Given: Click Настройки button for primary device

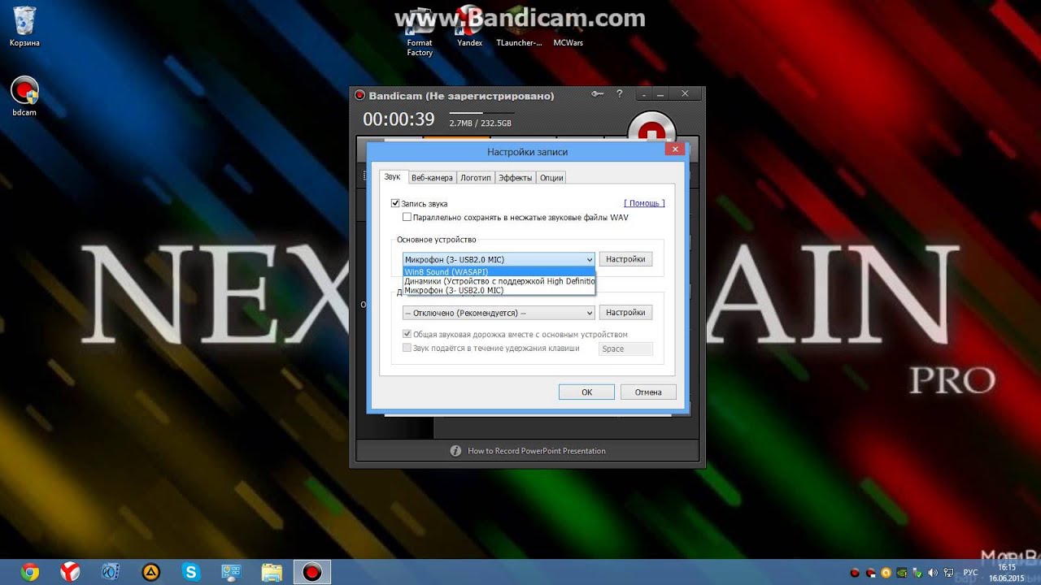Looking at the screenshot, I should 625,259.
